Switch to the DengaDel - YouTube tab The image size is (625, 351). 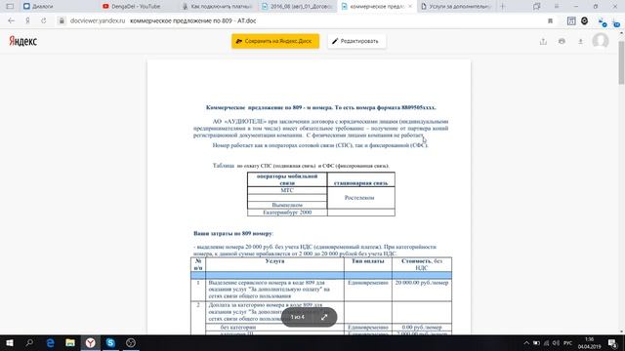pos(137,7)
